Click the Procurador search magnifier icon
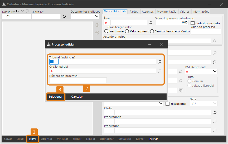 tap(215, 130)
